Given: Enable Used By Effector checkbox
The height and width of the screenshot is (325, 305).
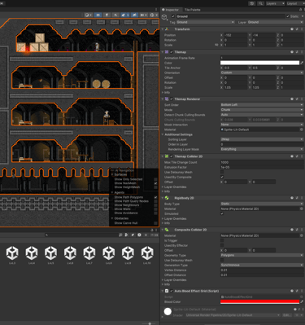Looking at the screenshot, I should 222,245.
